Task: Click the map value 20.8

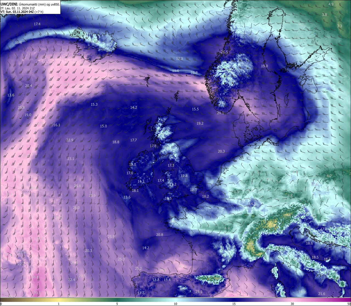Action: 160,235
